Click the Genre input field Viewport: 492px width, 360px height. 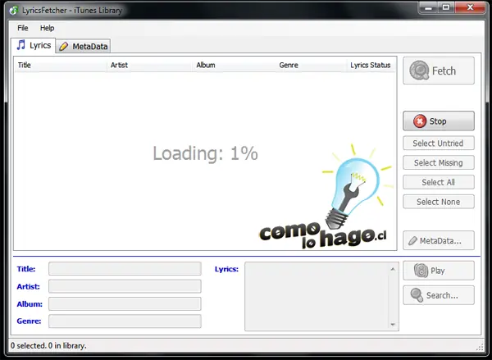125,321
